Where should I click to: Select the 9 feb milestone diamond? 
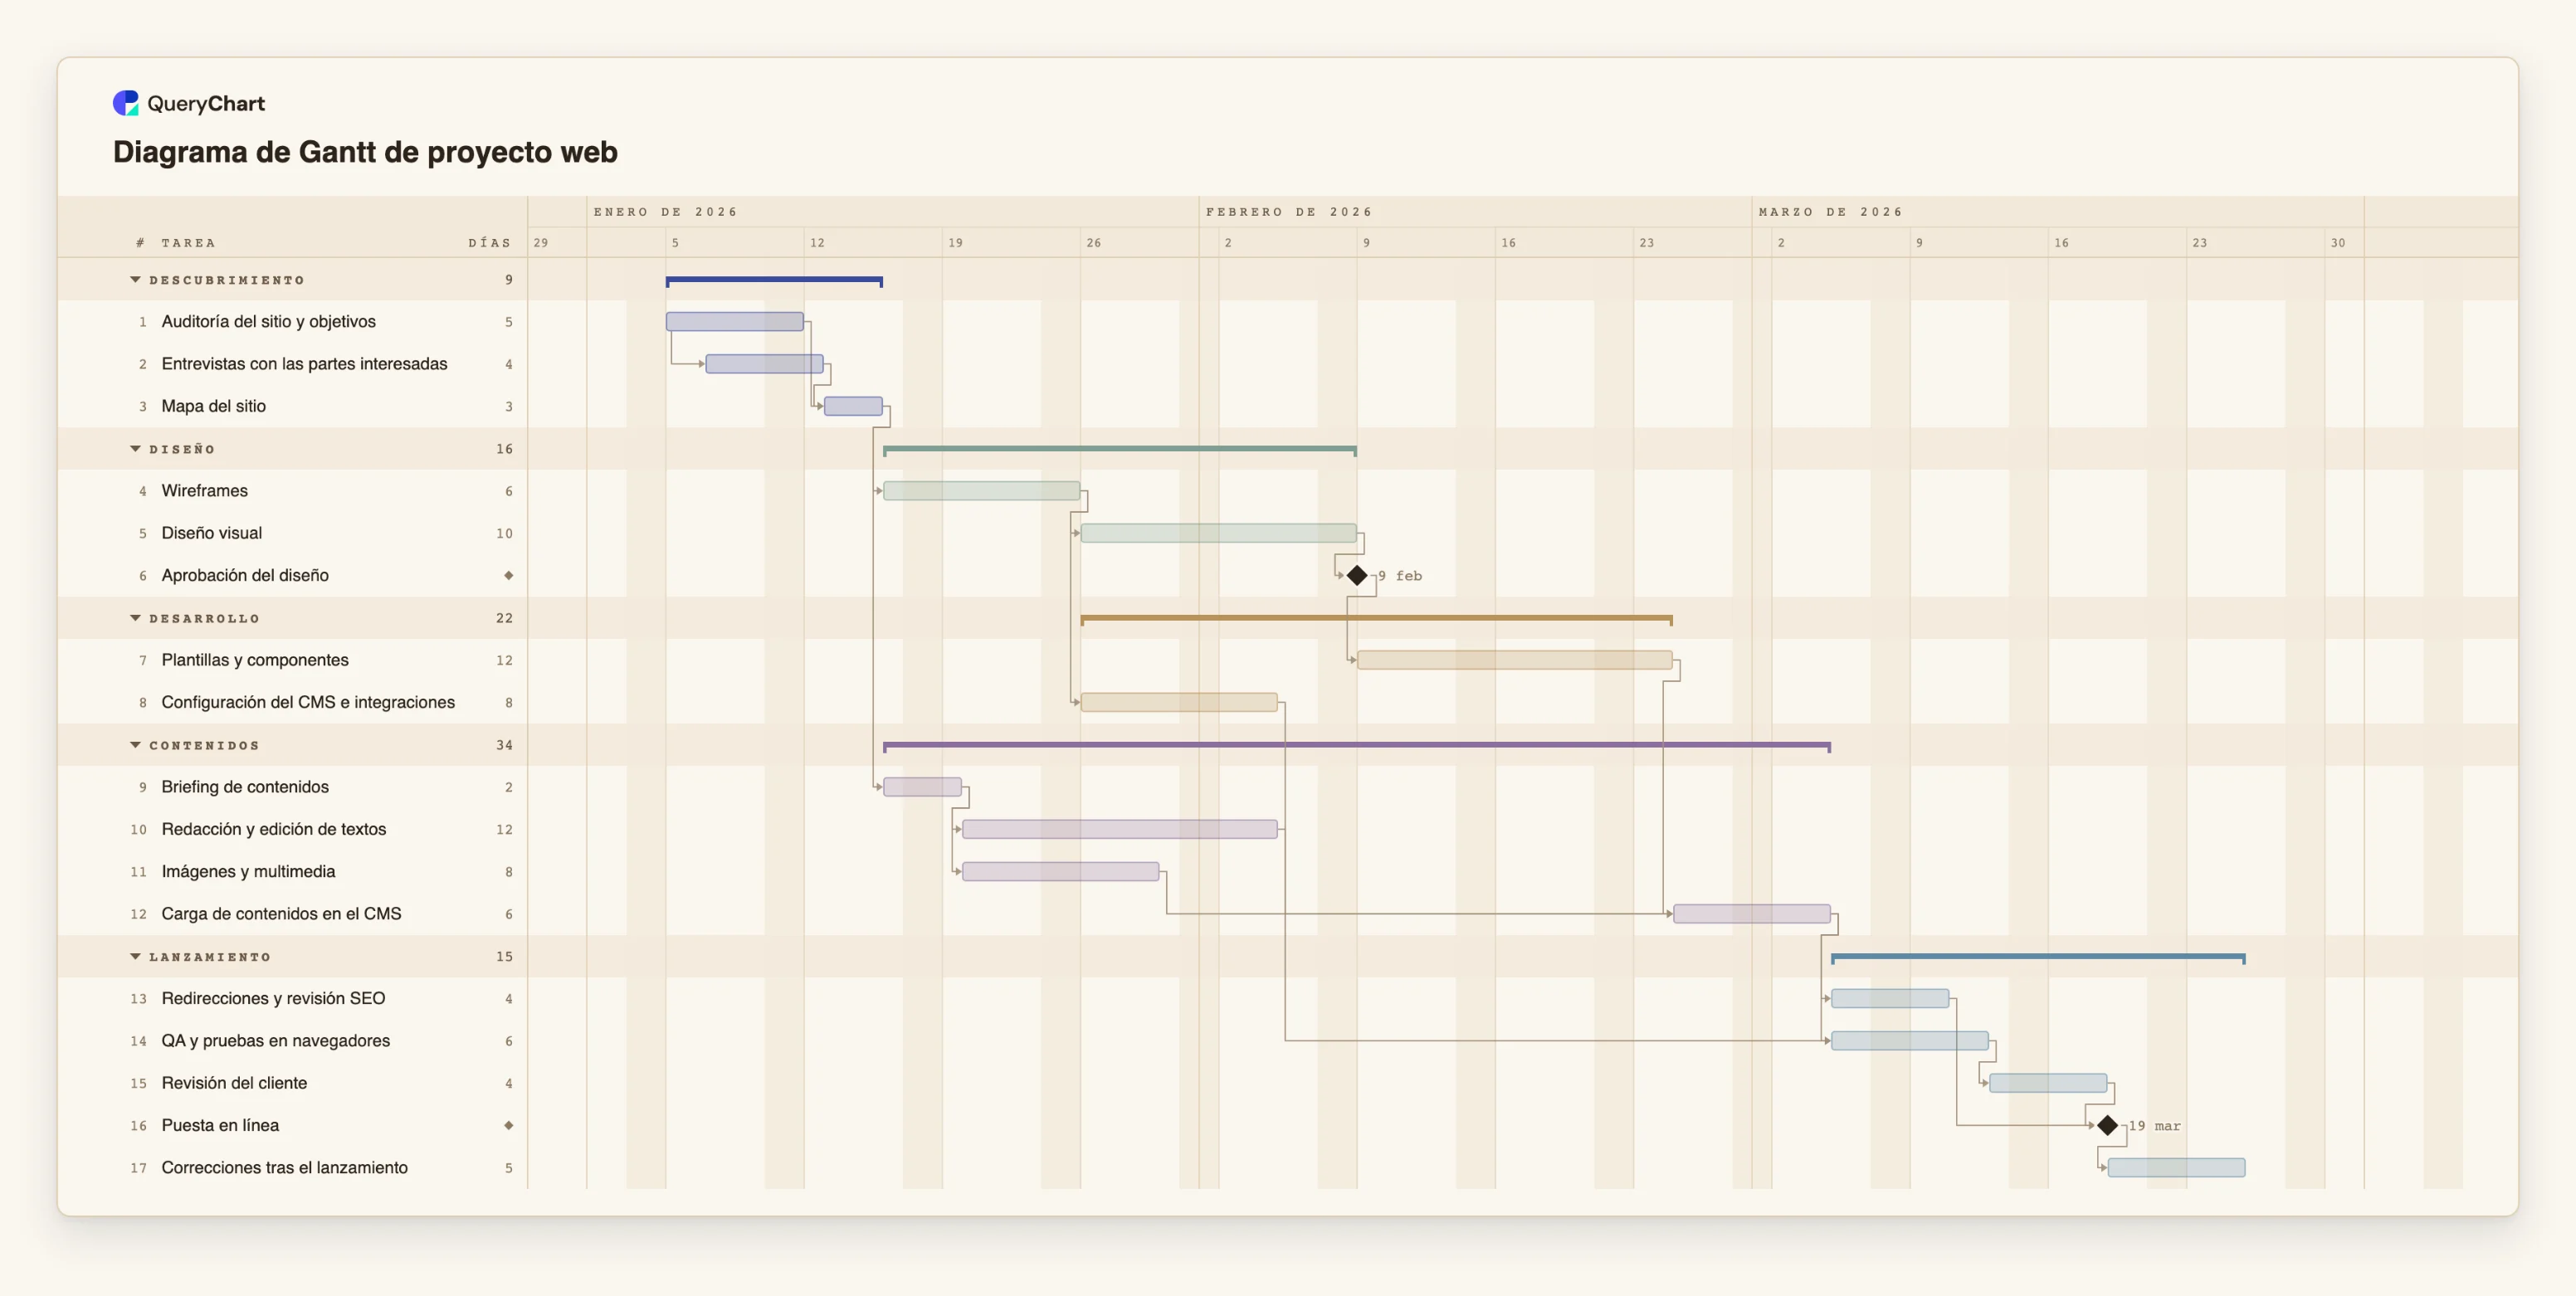pos(1357,575)
